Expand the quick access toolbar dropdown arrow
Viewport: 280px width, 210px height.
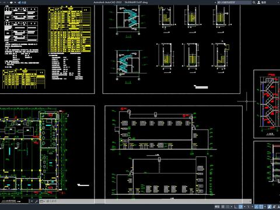(x=15, y=2)
